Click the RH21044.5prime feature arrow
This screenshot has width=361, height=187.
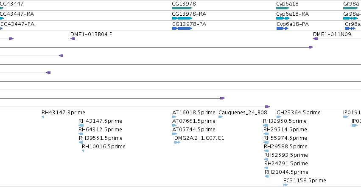(266, 176)
